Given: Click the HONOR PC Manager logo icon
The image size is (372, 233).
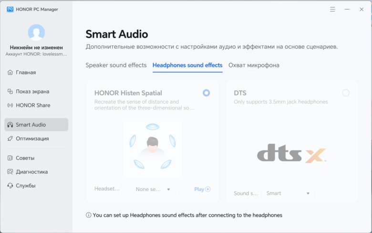Looking at the screenshot, I should (x=10, y=9).
